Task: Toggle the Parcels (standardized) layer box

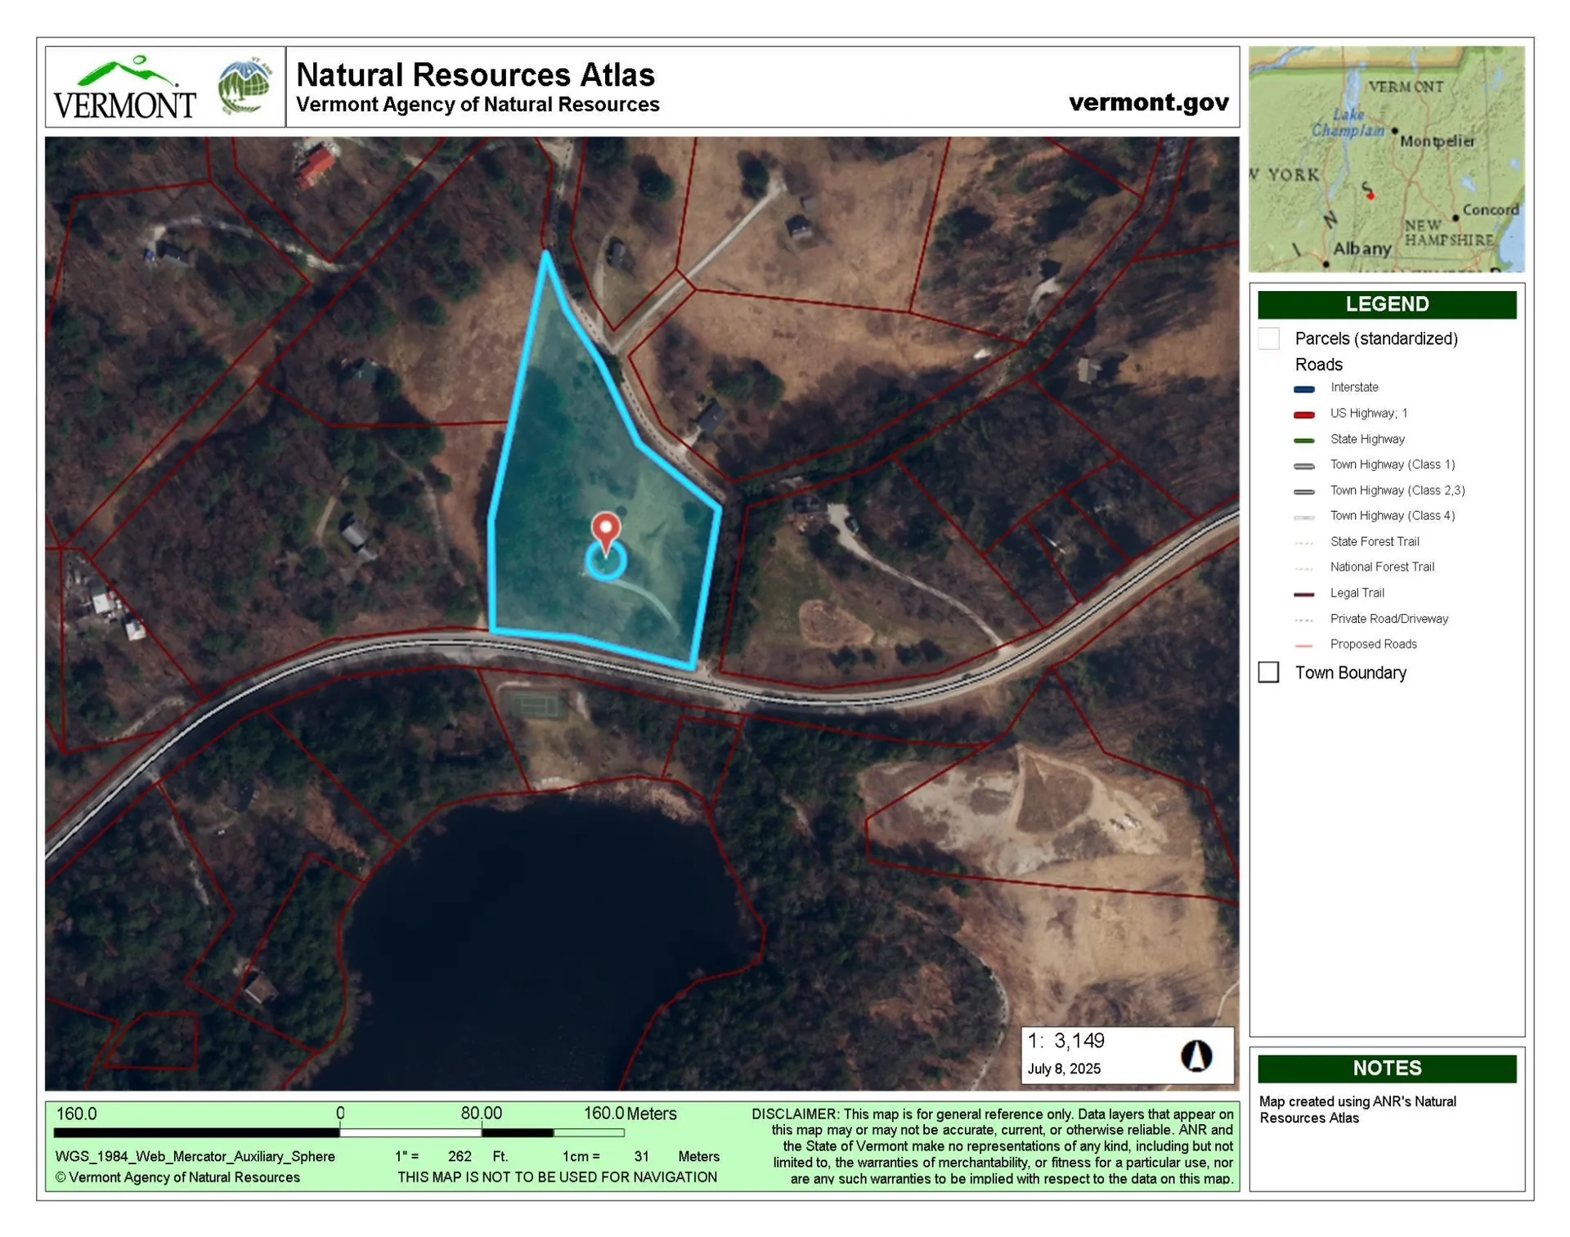Action: coord(1268,338)
